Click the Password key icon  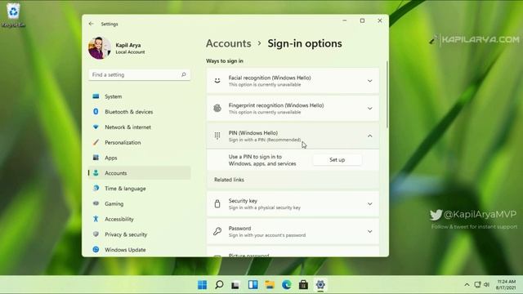click(217, 231)
